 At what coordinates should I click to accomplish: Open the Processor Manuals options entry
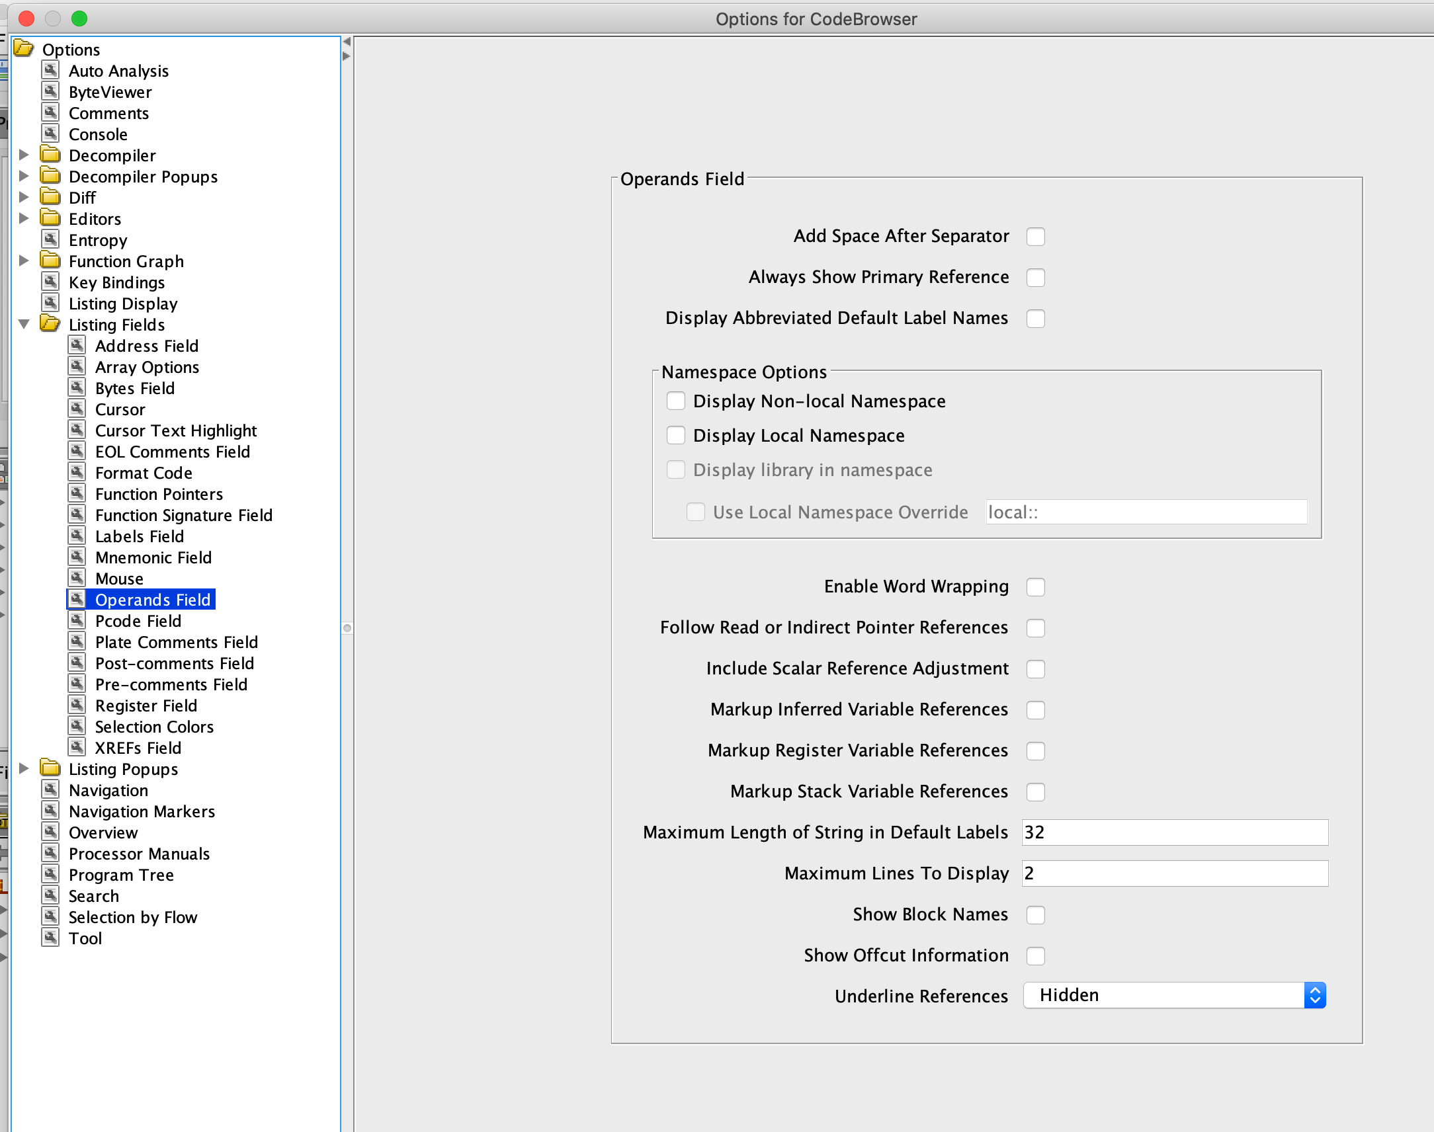click(139, 854)
